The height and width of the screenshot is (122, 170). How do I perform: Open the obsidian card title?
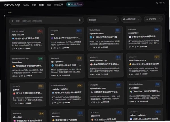[18, 117]
